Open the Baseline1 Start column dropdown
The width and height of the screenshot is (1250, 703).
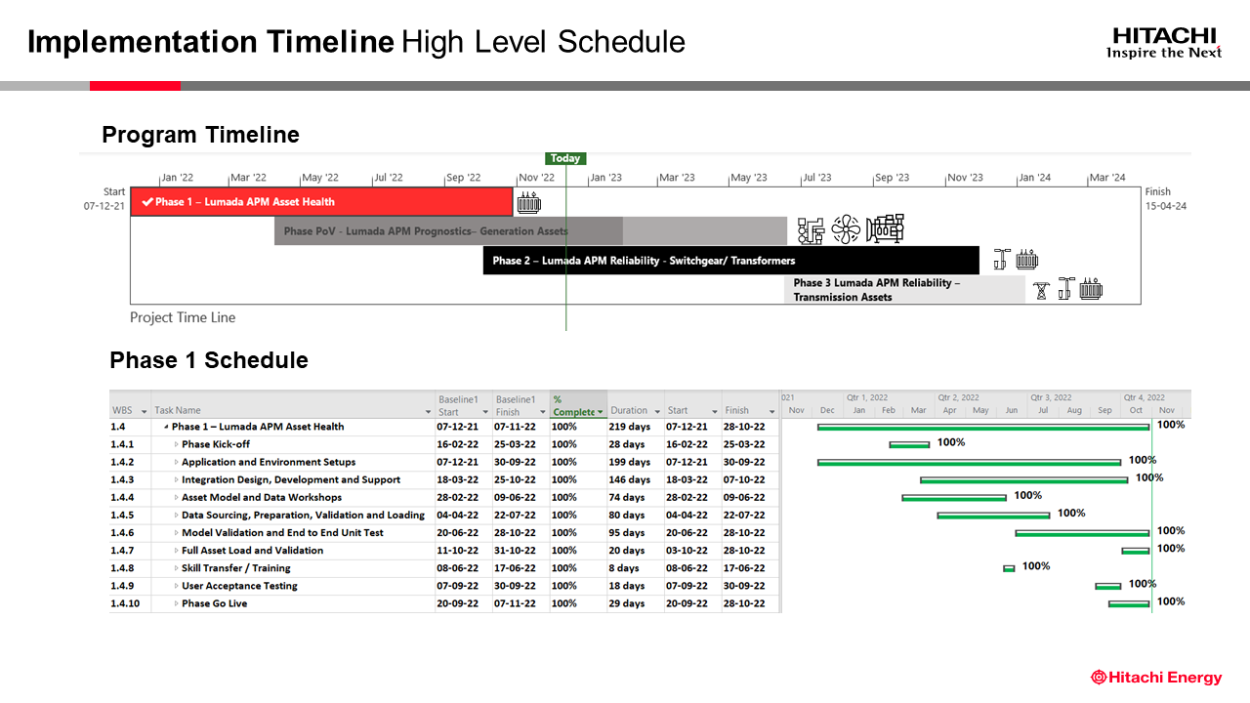[485, 412]
